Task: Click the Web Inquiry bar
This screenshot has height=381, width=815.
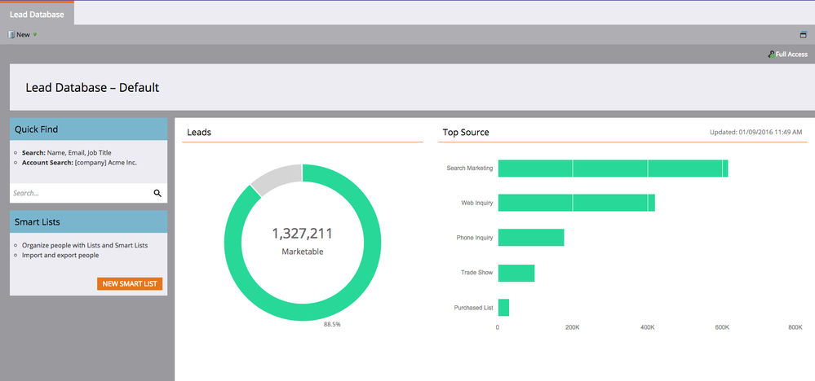Action: [577, 203]
